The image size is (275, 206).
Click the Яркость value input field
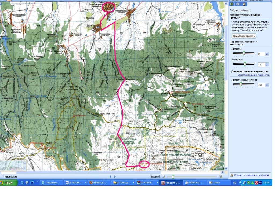261,54
